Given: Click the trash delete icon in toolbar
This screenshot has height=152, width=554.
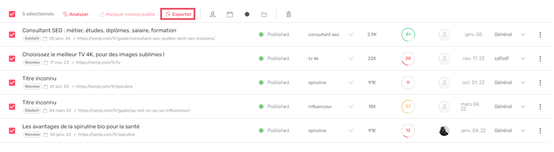Looking at the screenshot, I should [289, 14].
